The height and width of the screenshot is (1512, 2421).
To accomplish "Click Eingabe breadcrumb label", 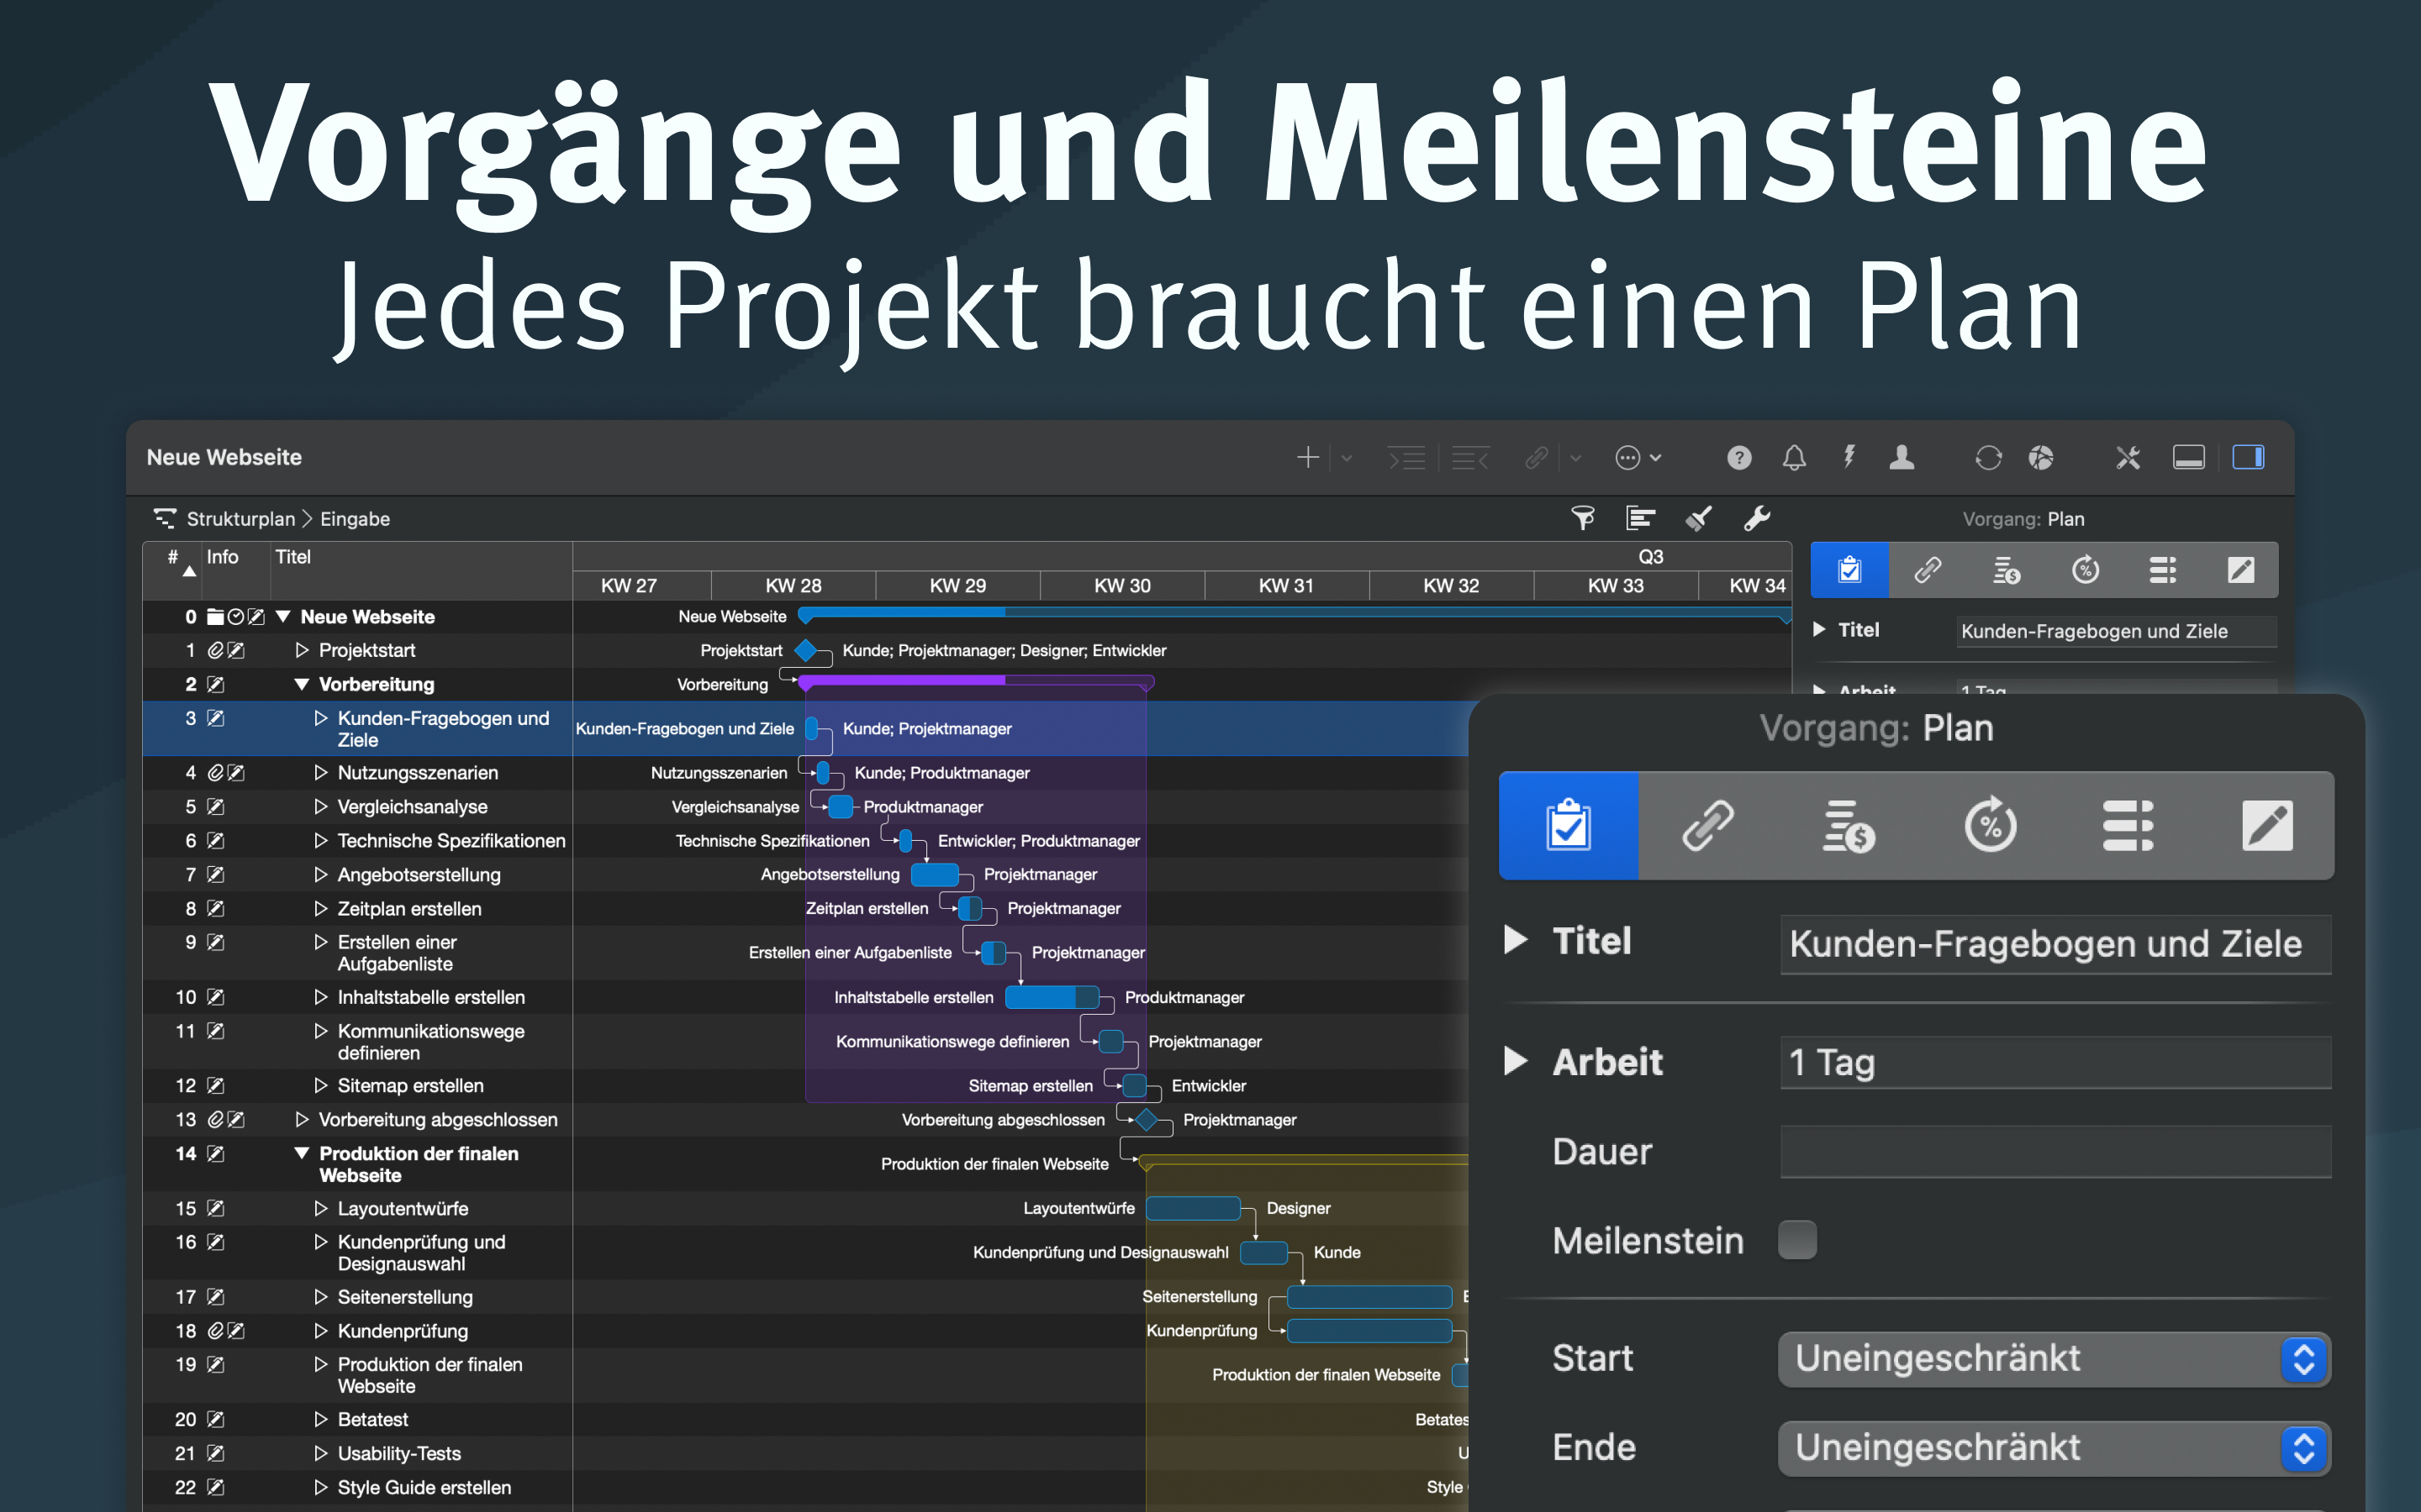I will pos(355,519).
